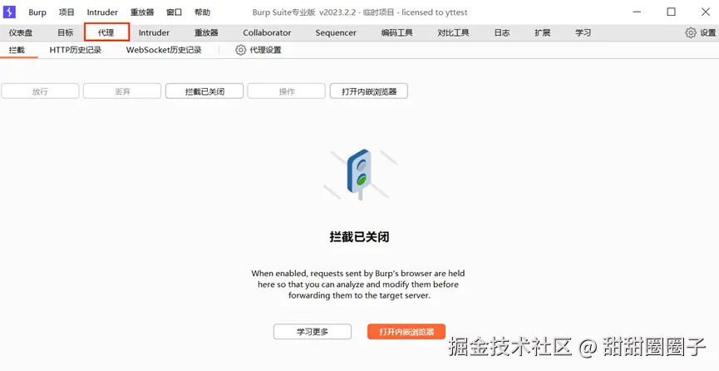Image resolution: width=719 pixels, height=371 pixels.
Task: Open the WebSocket历史记录 sub-tab
Action: pos(164,50)
